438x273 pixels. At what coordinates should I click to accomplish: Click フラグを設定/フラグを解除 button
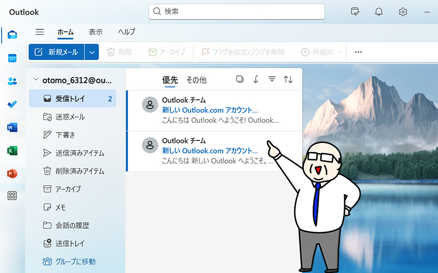click(x=243, y=52)
